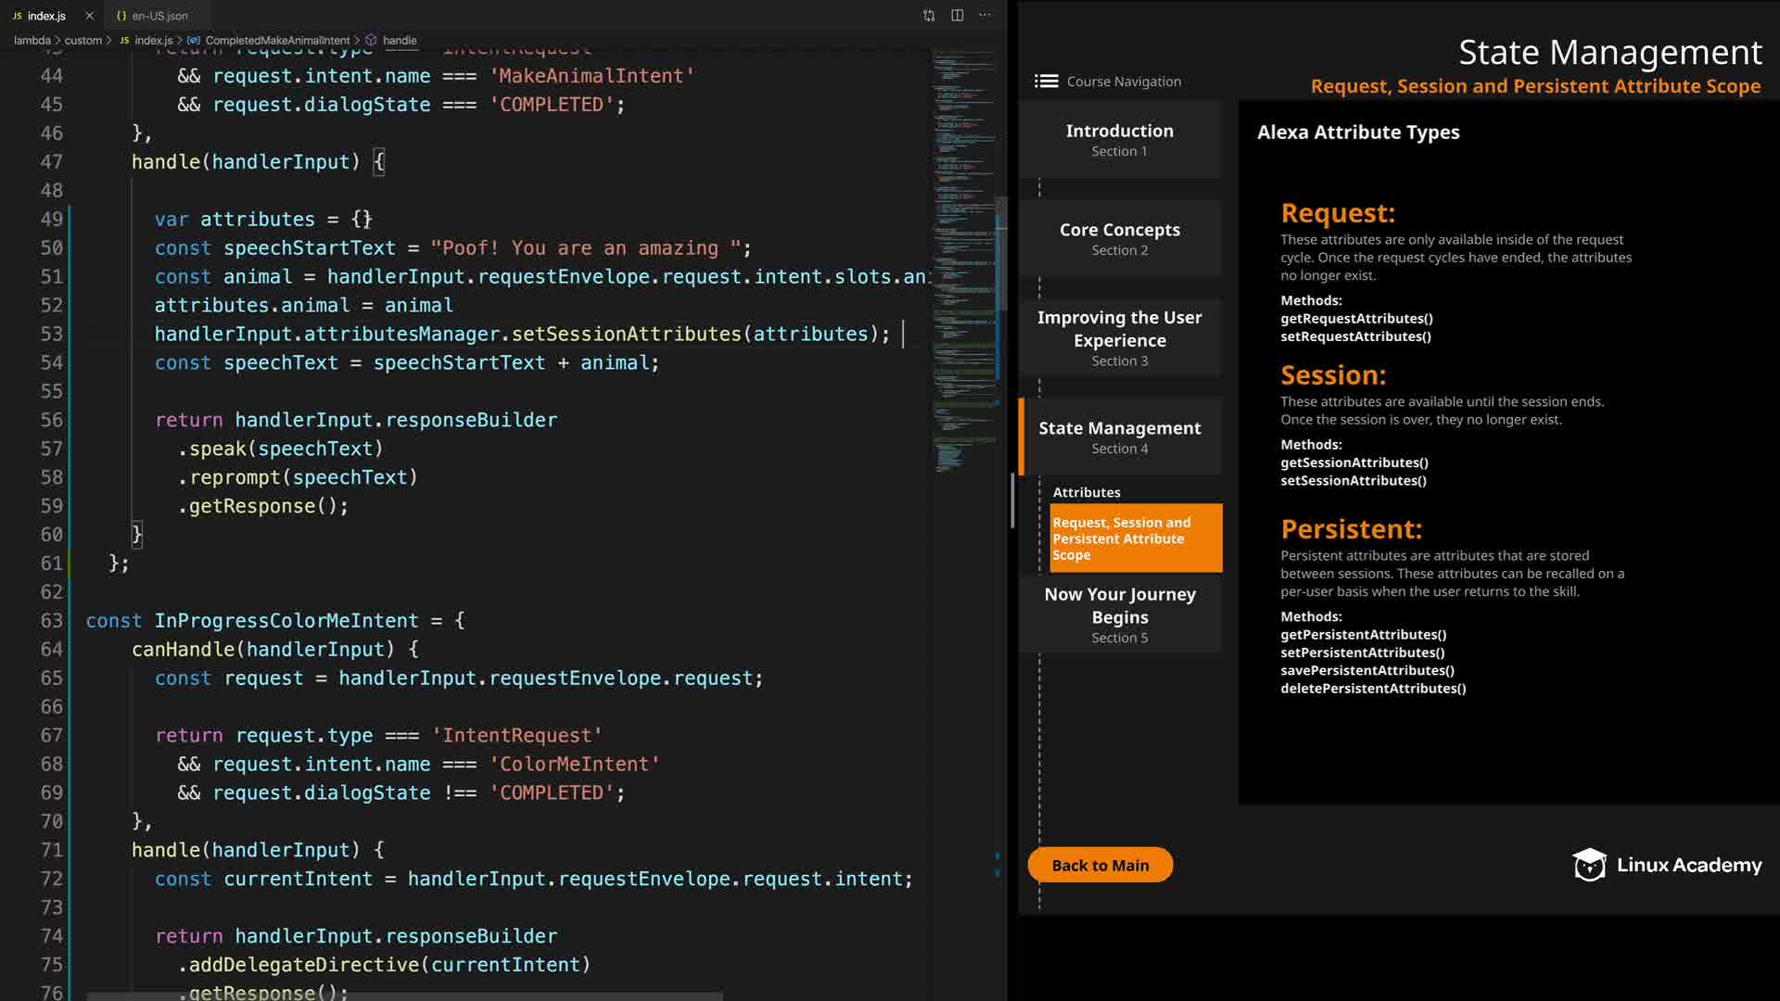Close the index.js tab
The height and width of the screenshot is (1001, 1780).
tap(89, 16)
